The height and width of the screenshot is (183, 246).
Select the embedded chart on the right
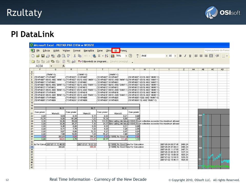pos(214,139)
